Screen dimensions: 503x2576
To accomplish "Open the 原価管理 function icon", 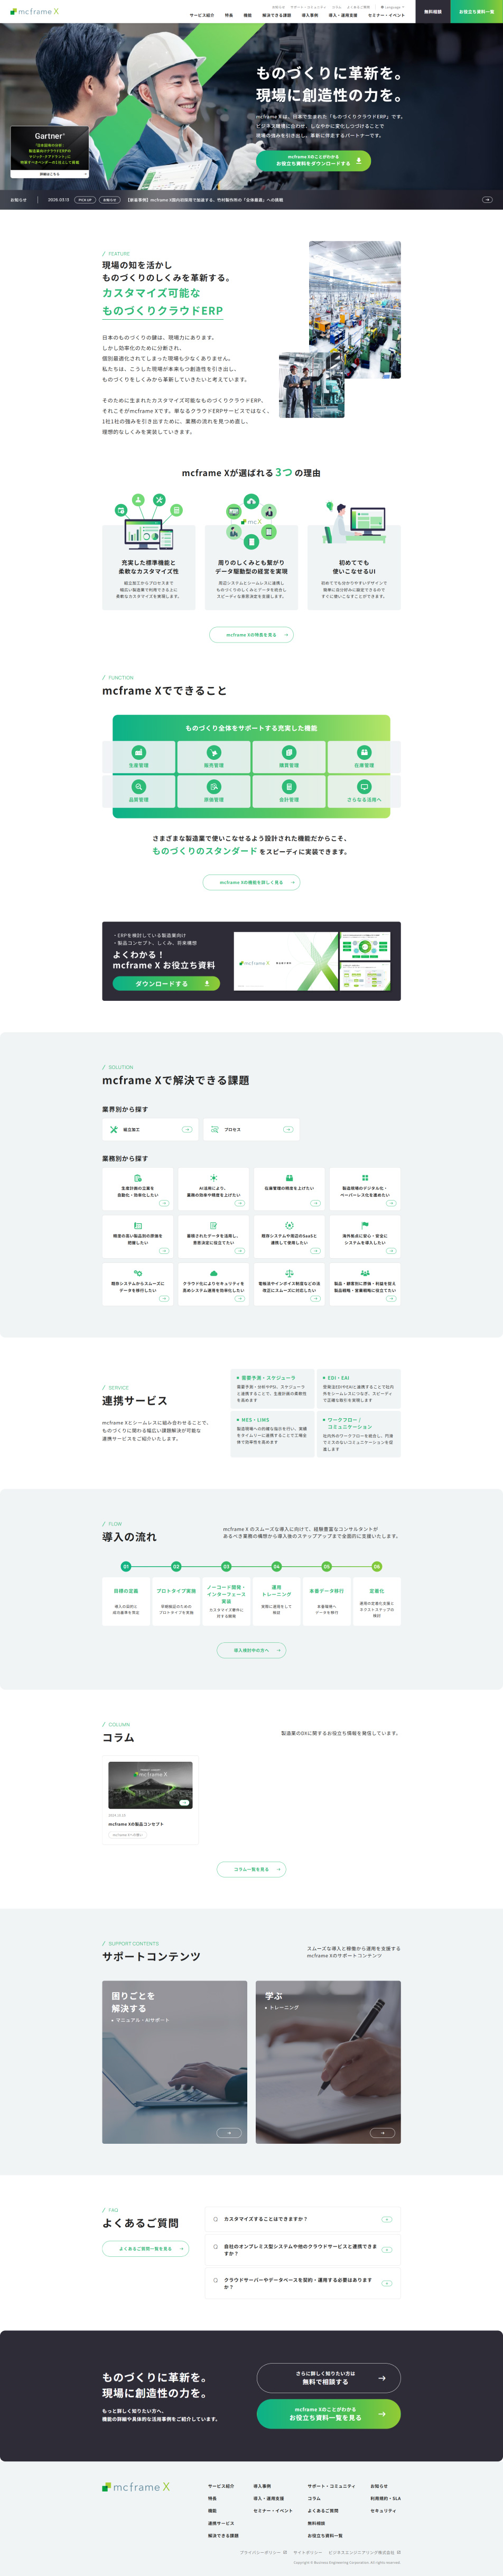I will point(213,787).
